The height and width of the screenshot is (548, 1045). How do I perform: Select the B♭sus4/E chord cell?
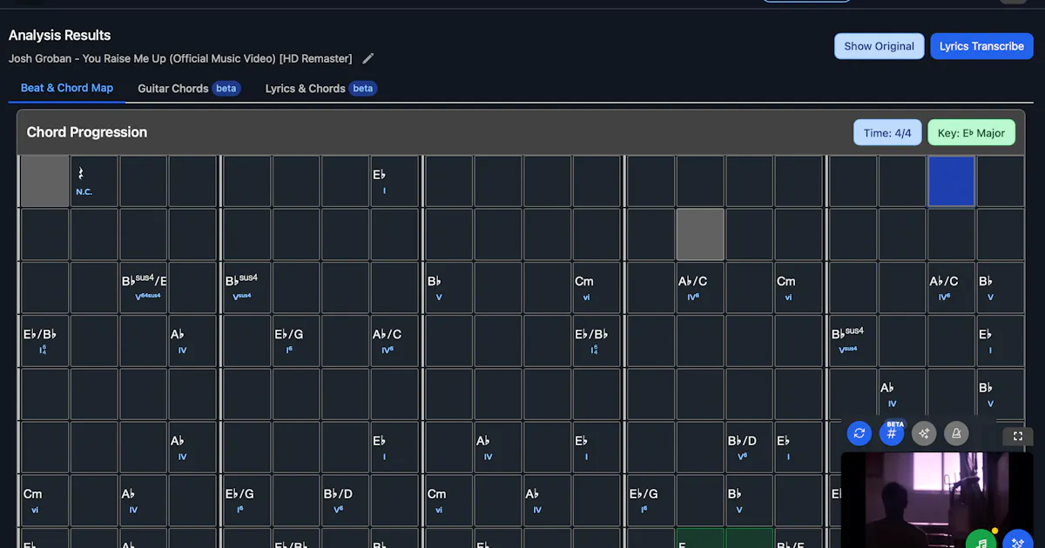coord(144,287)
